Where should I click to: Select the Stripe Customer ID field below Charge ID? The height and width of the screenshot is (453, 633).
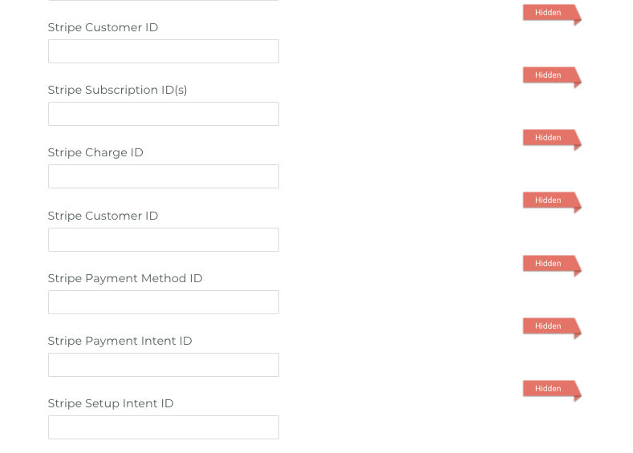pyautogui.click(x=163, y=240)
